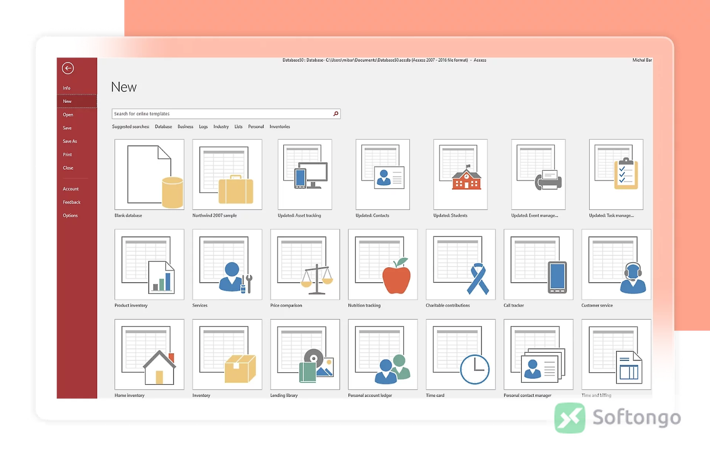Choose Save As in the sidebar

(70, 141)
